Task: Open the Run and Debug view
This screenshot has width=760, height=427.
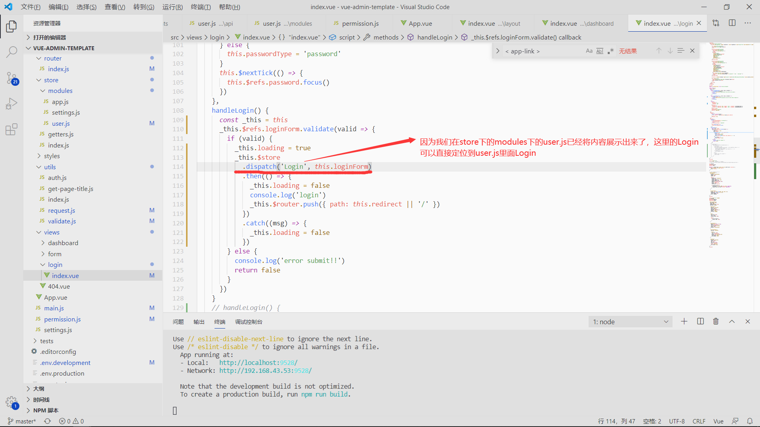Action: click(x=11, y=104)
